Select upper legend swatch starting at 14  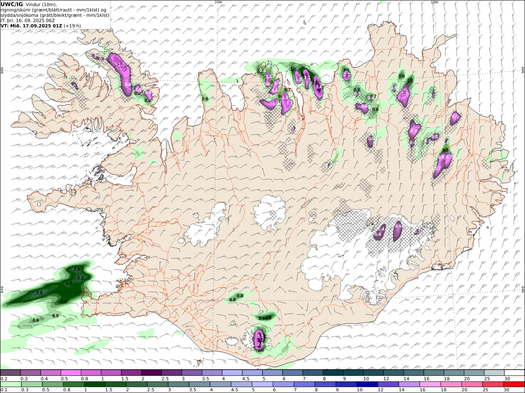(414, 373)
